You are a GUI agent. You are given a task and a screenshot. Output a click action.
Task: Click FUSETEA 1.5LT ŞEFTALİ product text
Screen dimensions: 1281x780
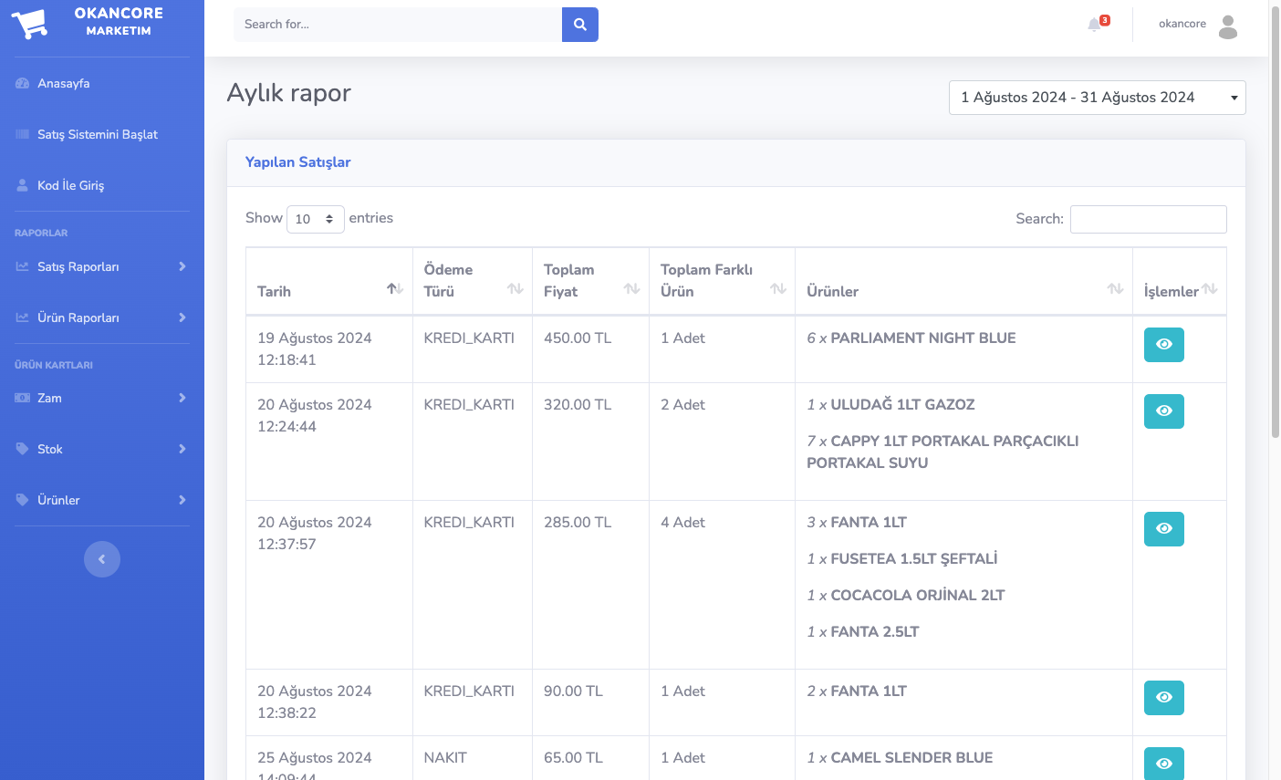(x=914, y=559)
